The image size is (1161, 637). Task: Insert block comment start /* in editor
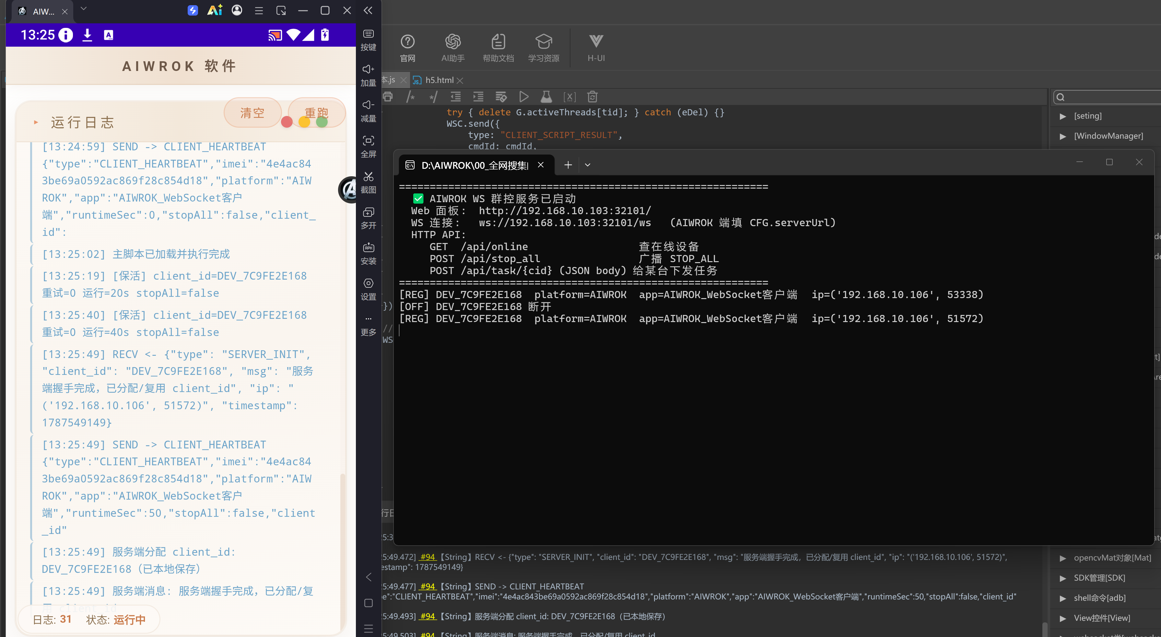(410, 97)
